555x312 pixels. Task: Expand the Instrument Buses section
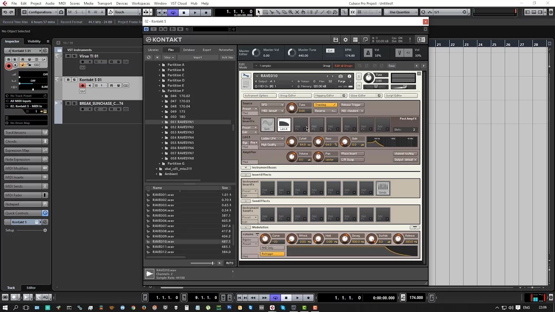pos(246,168)
